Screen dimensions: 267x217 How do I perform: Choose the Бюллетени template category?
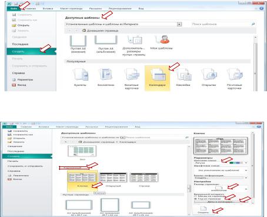pyautogui.click(x=106, y=77)
